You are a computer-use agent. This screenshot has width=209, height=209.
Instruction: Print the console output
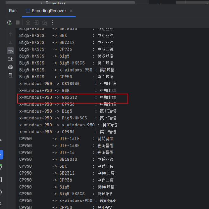click(x=10, y=67)
